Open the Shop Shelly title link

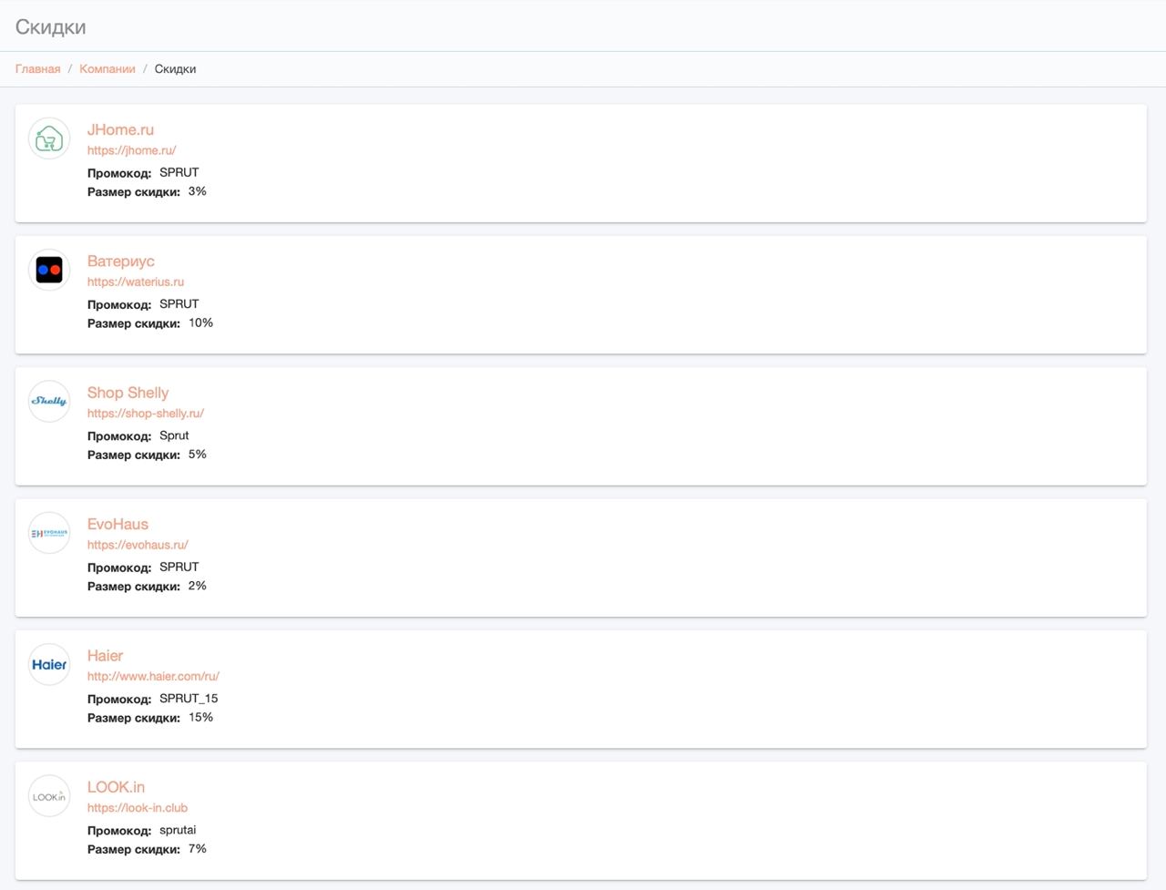coord(128,393)
